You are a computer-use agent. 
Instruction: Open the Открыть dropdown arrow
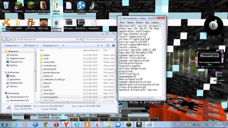pos(37,46)
